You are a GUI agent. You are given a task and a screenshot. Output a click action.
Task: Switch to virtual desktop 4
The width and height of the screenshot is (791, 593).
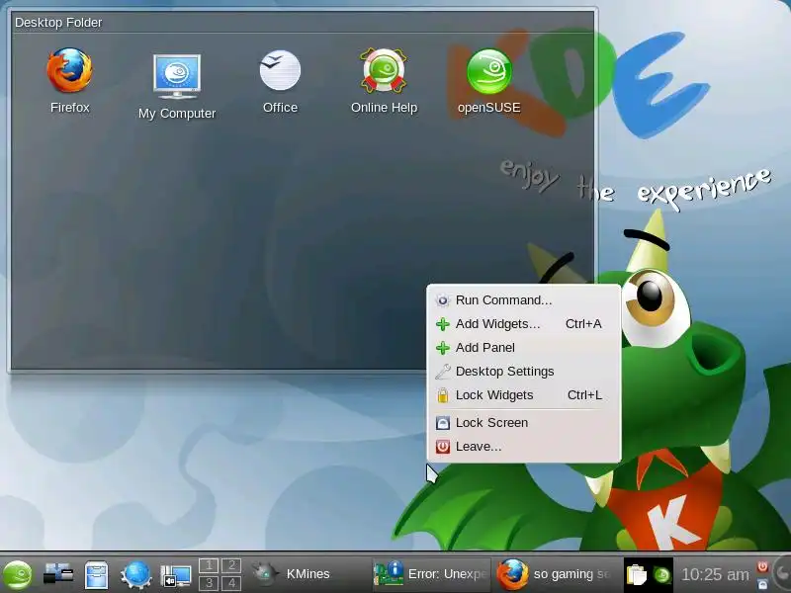click(x=231, y=583)
